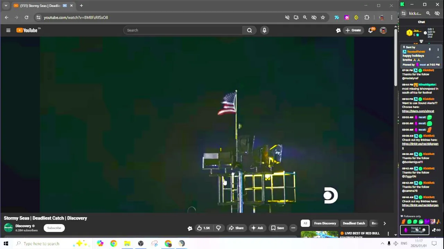This screenshot has height=249, width=444.
Task: Open Chrome three-dot menu
Action: (392, 17)
